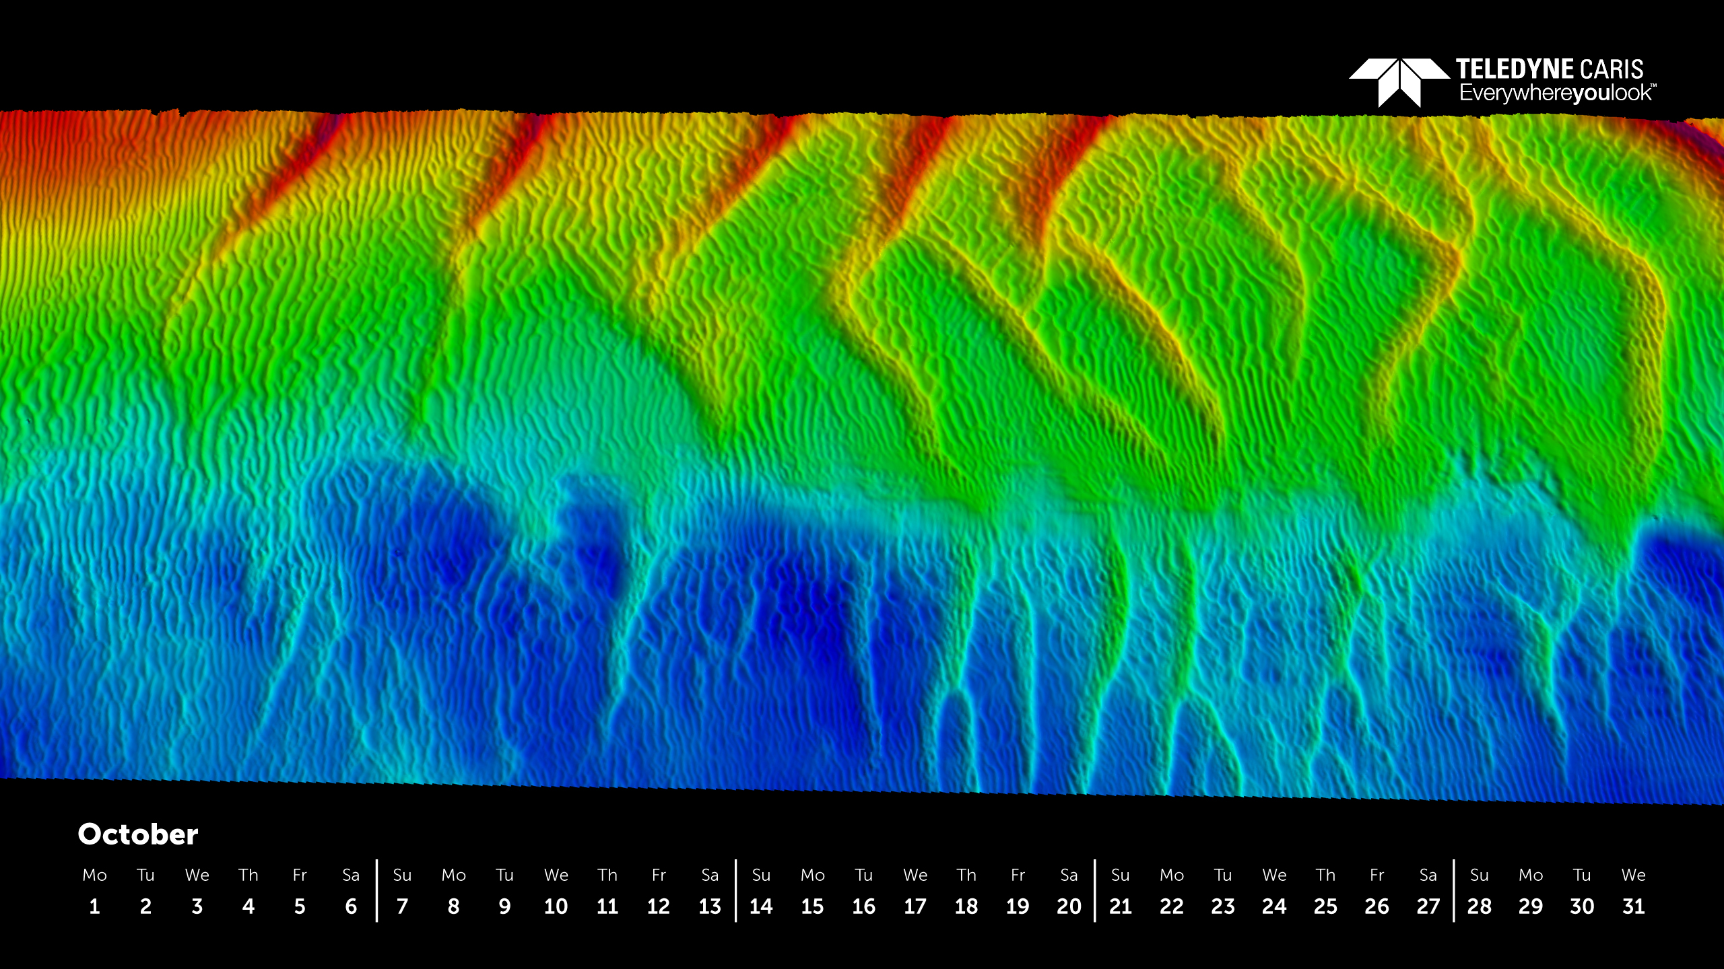The height and width of the screenshot is (969, 1724).
Task: Select date 18 on the calendar
Action: 966,906
